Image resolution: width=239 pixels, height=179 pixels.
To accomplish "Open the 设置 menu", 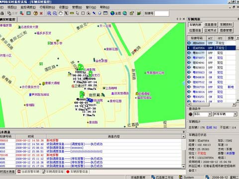I will pos(64,7).
